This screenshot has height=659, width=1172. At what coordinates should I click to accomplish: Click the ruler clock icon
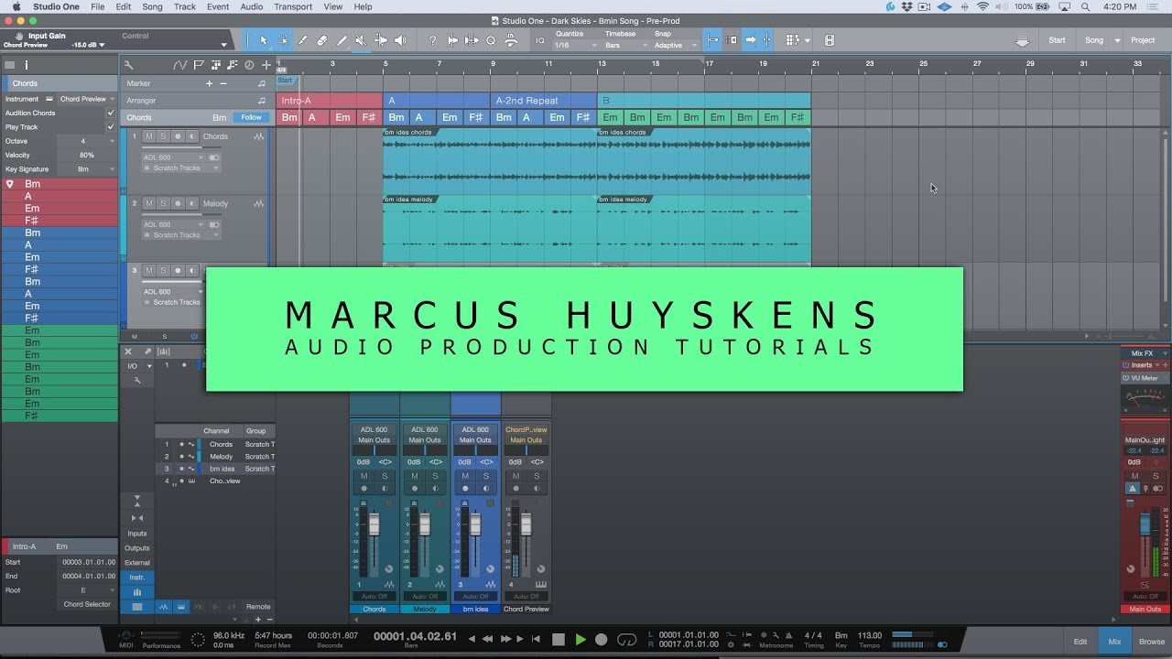(249, 65)
